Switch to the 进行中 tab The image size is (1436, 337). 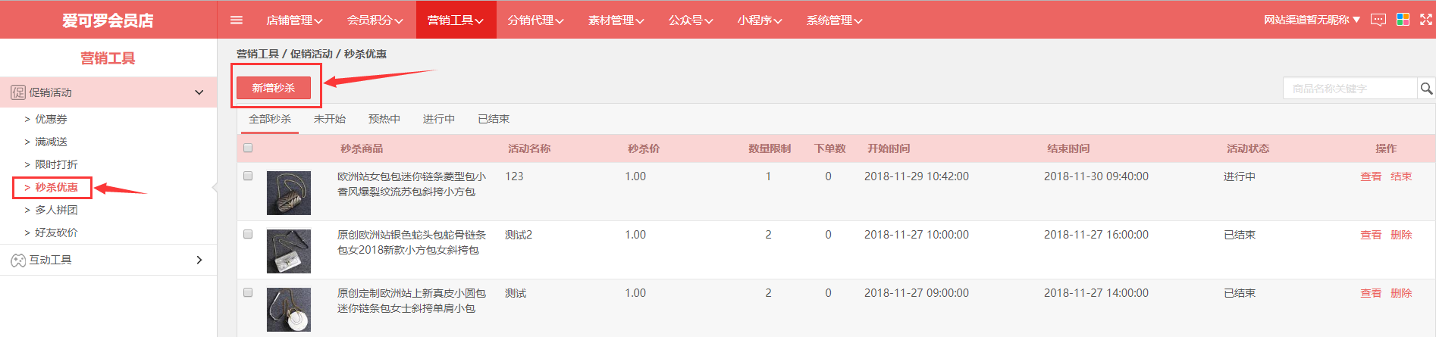point(439,119)
